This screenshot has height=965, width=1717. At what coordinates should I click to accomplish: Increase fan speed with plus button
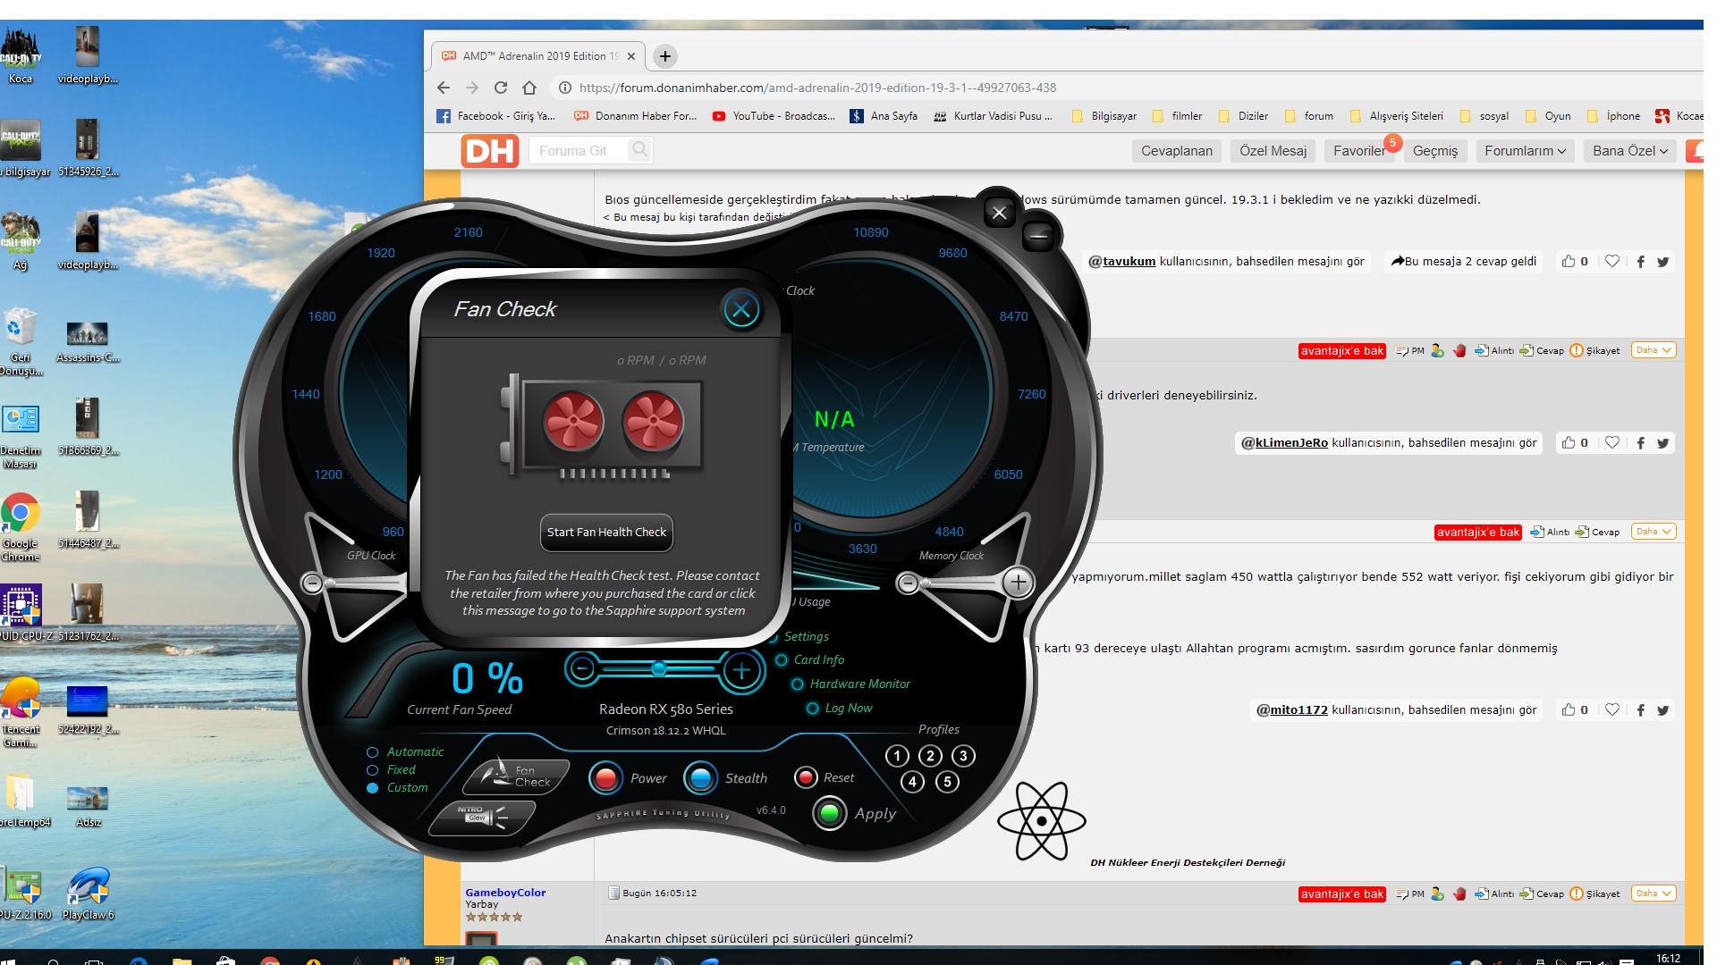740,670
